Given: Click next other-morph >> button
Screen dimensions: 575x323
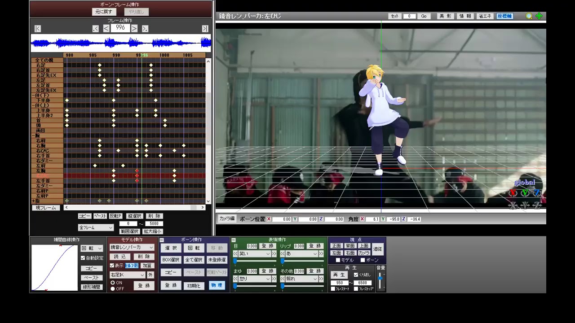Looking at the screenshot, I should 321,279.
